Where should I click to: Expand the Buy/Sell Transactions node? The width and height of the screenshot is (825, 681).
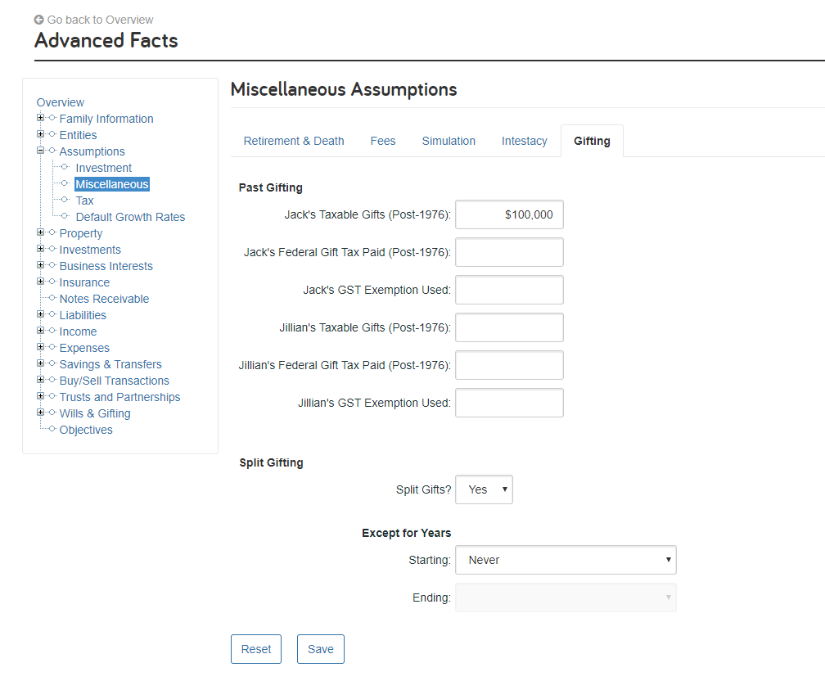coord(40,380)
